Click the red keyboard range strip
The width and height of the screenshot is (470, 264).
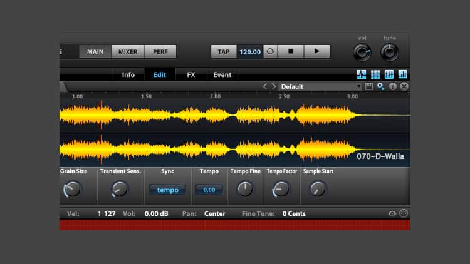click(x=235, y=225)
